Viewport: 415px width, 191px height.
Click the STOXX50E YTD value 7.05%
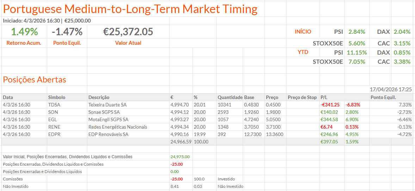(x=357, y=62)
